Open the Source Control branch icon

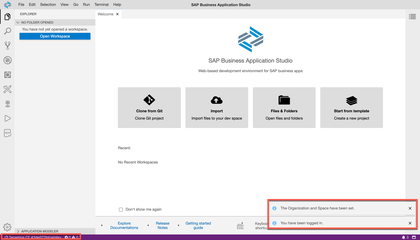[8, 45]
